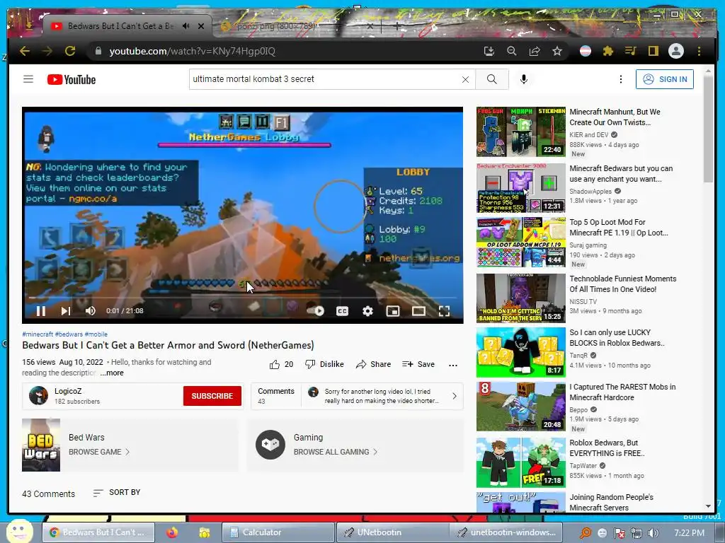Open the YouTube hamburger guide menu
The width and height of the screenshot is (725, 543).
tap(28, 79)
